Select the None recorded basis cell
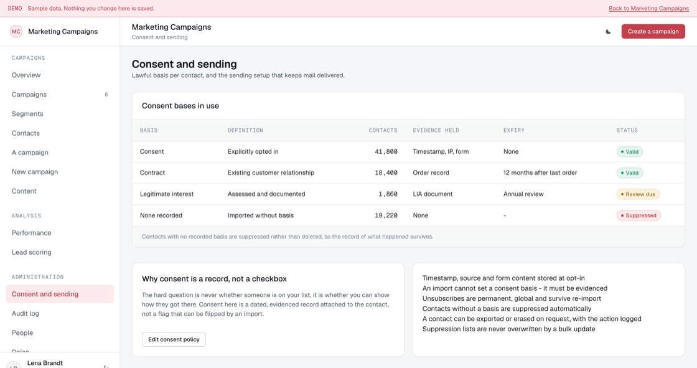The width and height of the screenshot is (697, 368). (161, 215)
